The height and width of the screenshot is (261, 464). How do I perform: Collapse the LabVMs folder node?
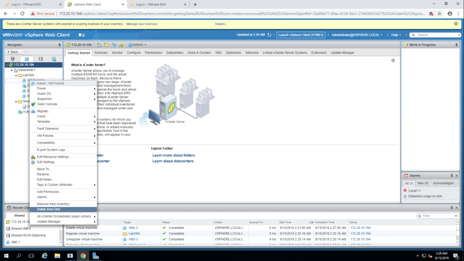pos(16,75)
